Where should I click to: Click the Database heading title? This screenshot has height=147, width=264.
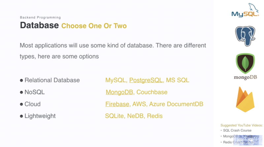(39, 25)
